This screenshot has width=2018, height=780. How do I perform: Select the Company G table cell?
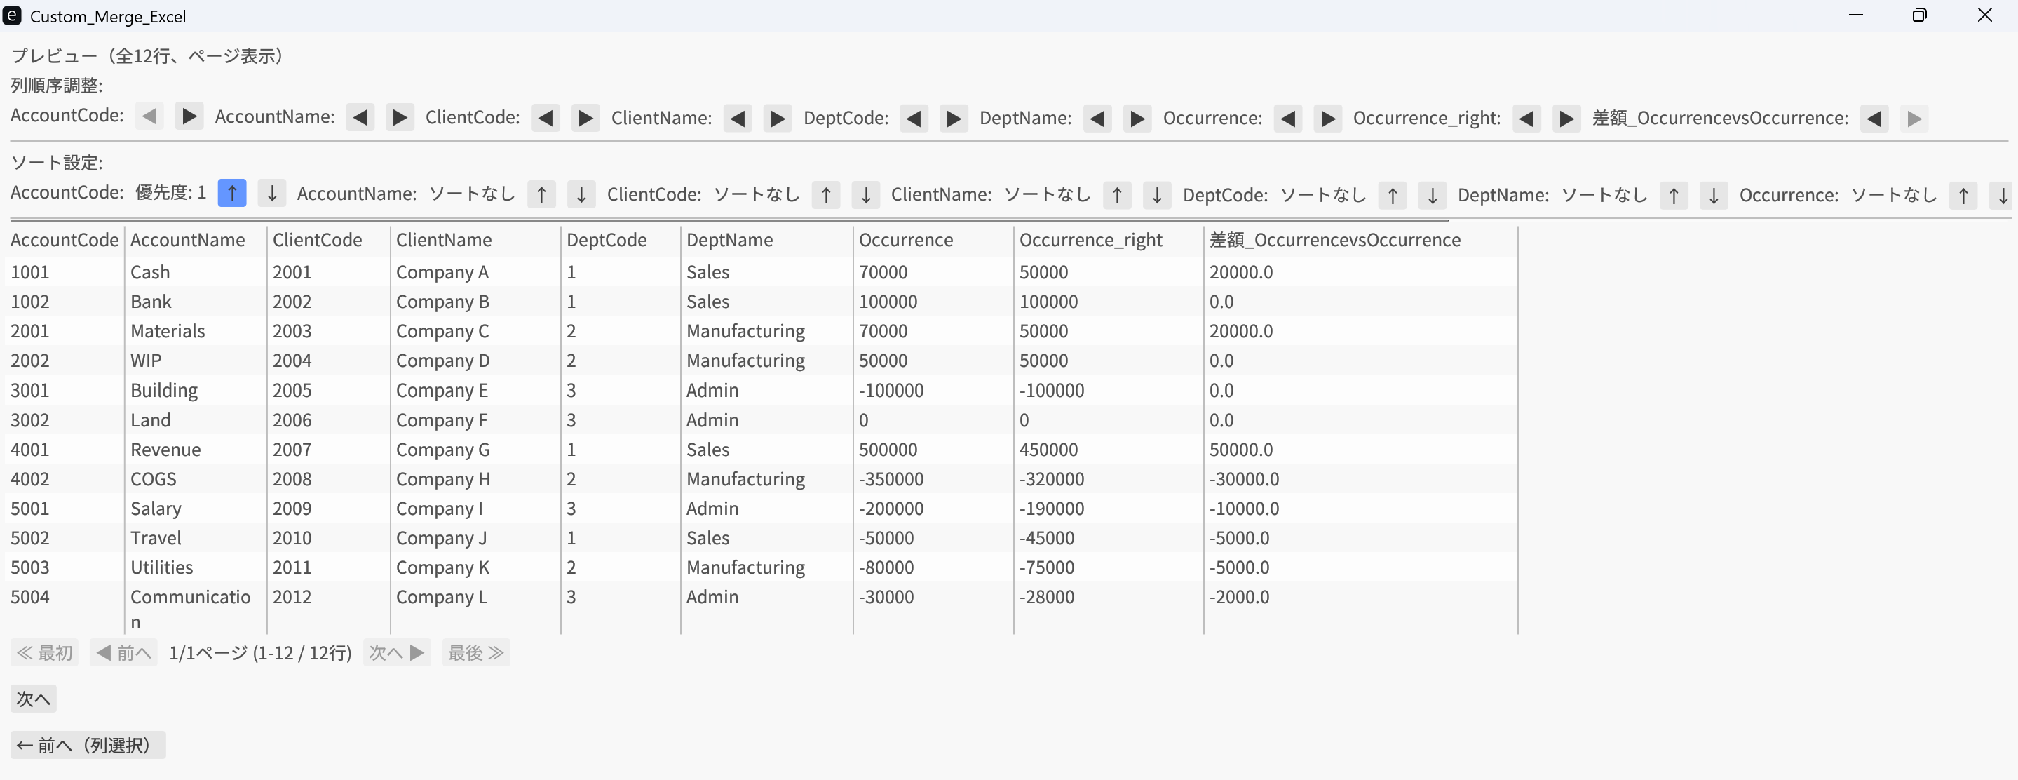coord(442,449)
